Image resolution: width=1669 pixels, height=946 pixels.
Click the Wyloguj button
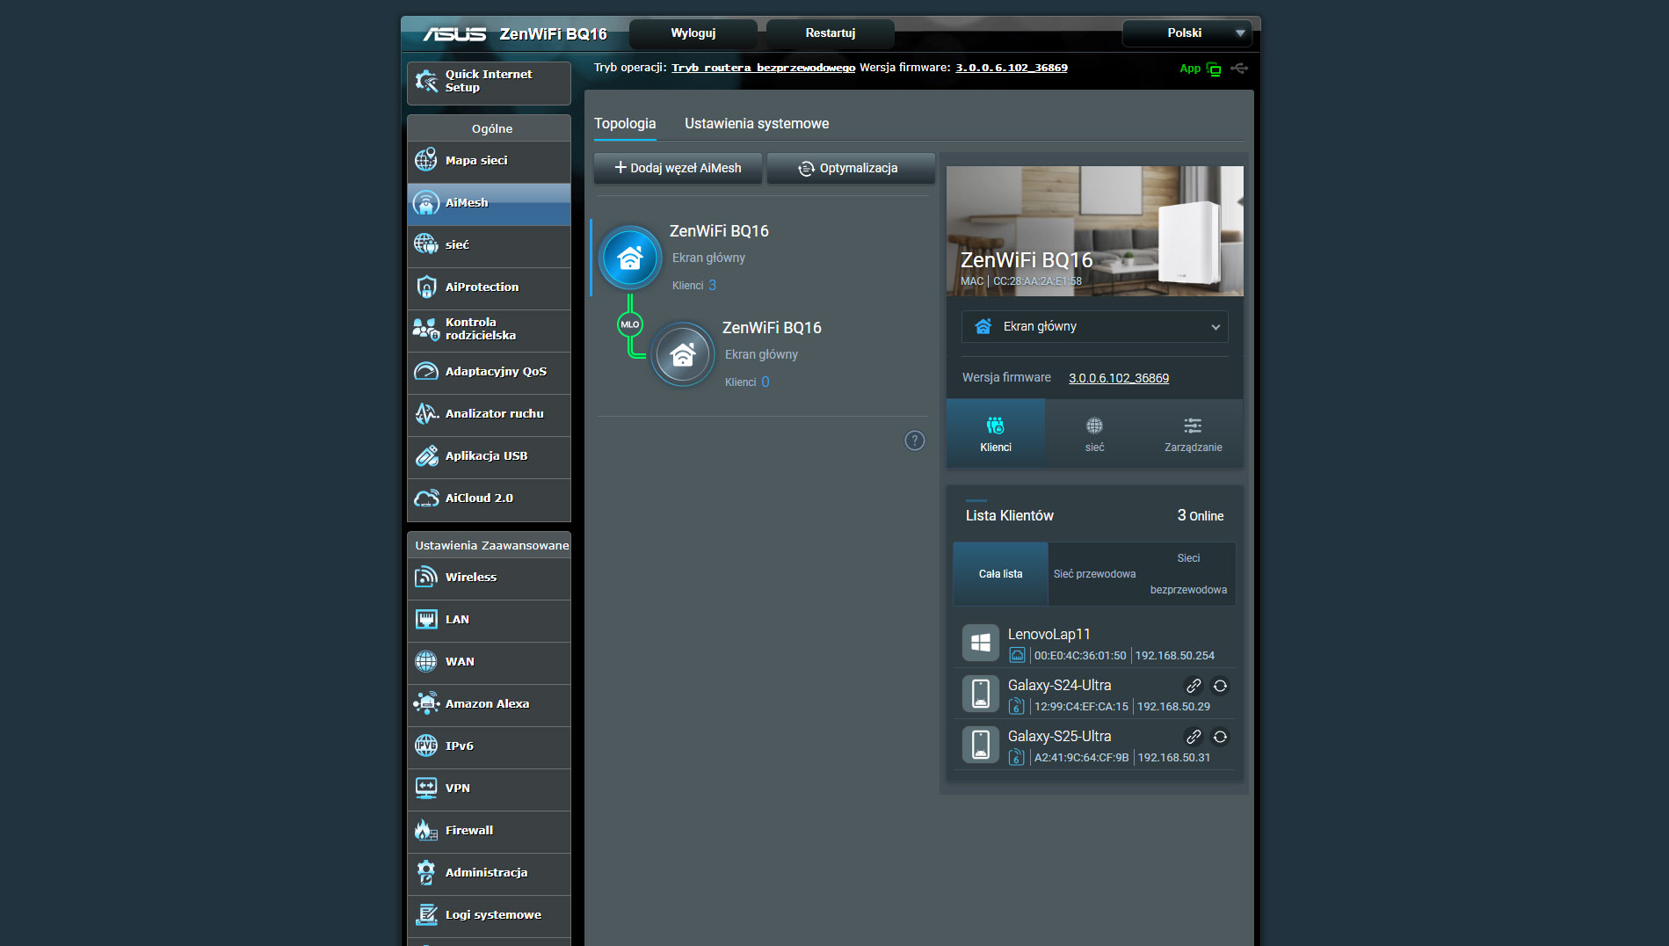pos(693,33)
